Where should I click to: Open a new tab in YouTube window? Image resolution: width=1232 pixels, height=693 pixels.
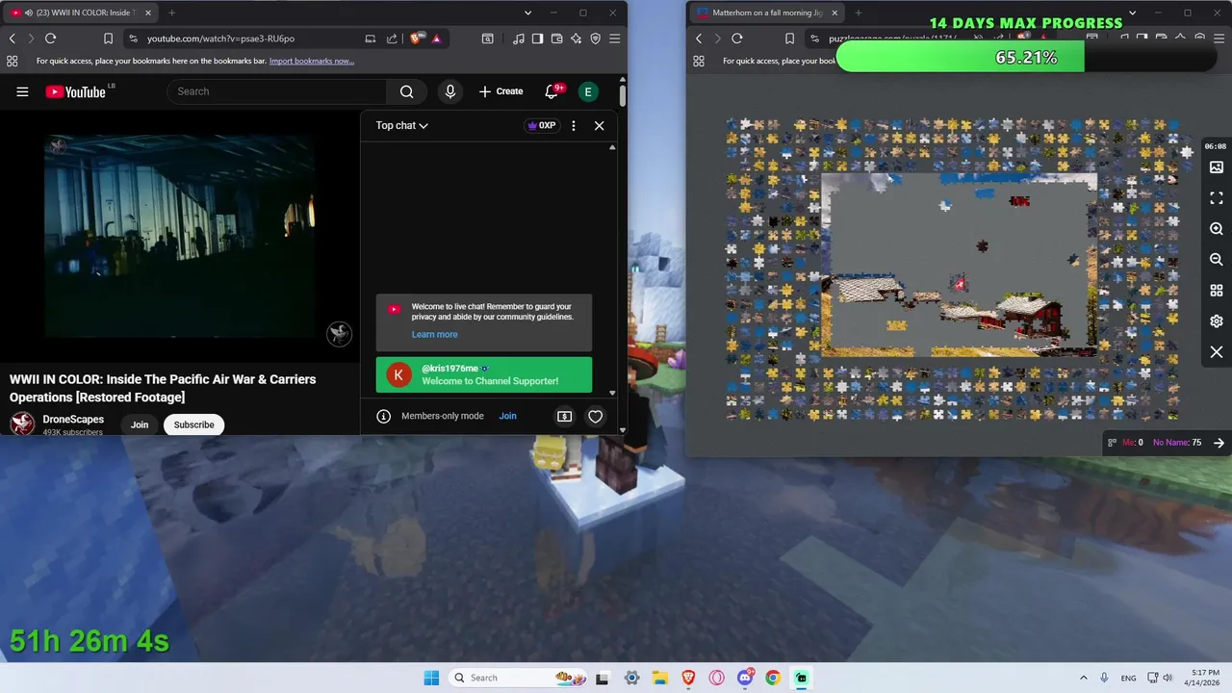click(171, 13)
